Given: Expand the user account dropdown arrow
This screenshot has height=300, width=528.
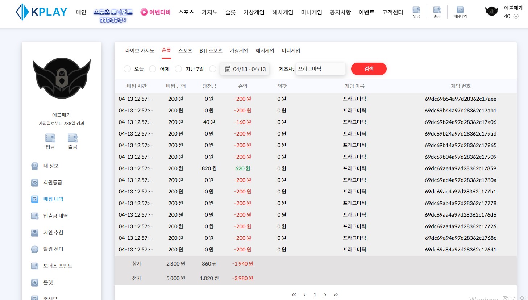Looking at the screenshot, I should click(x=516, y=16).
